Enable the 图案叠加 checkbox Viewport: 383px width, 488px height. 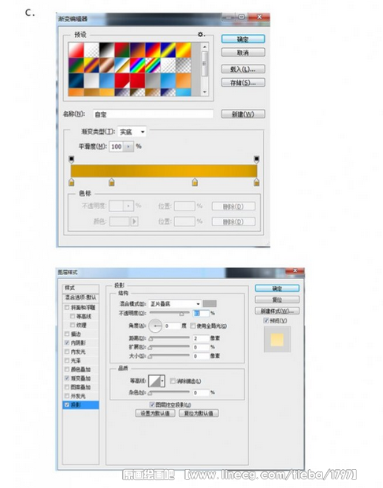pos(67,387)
